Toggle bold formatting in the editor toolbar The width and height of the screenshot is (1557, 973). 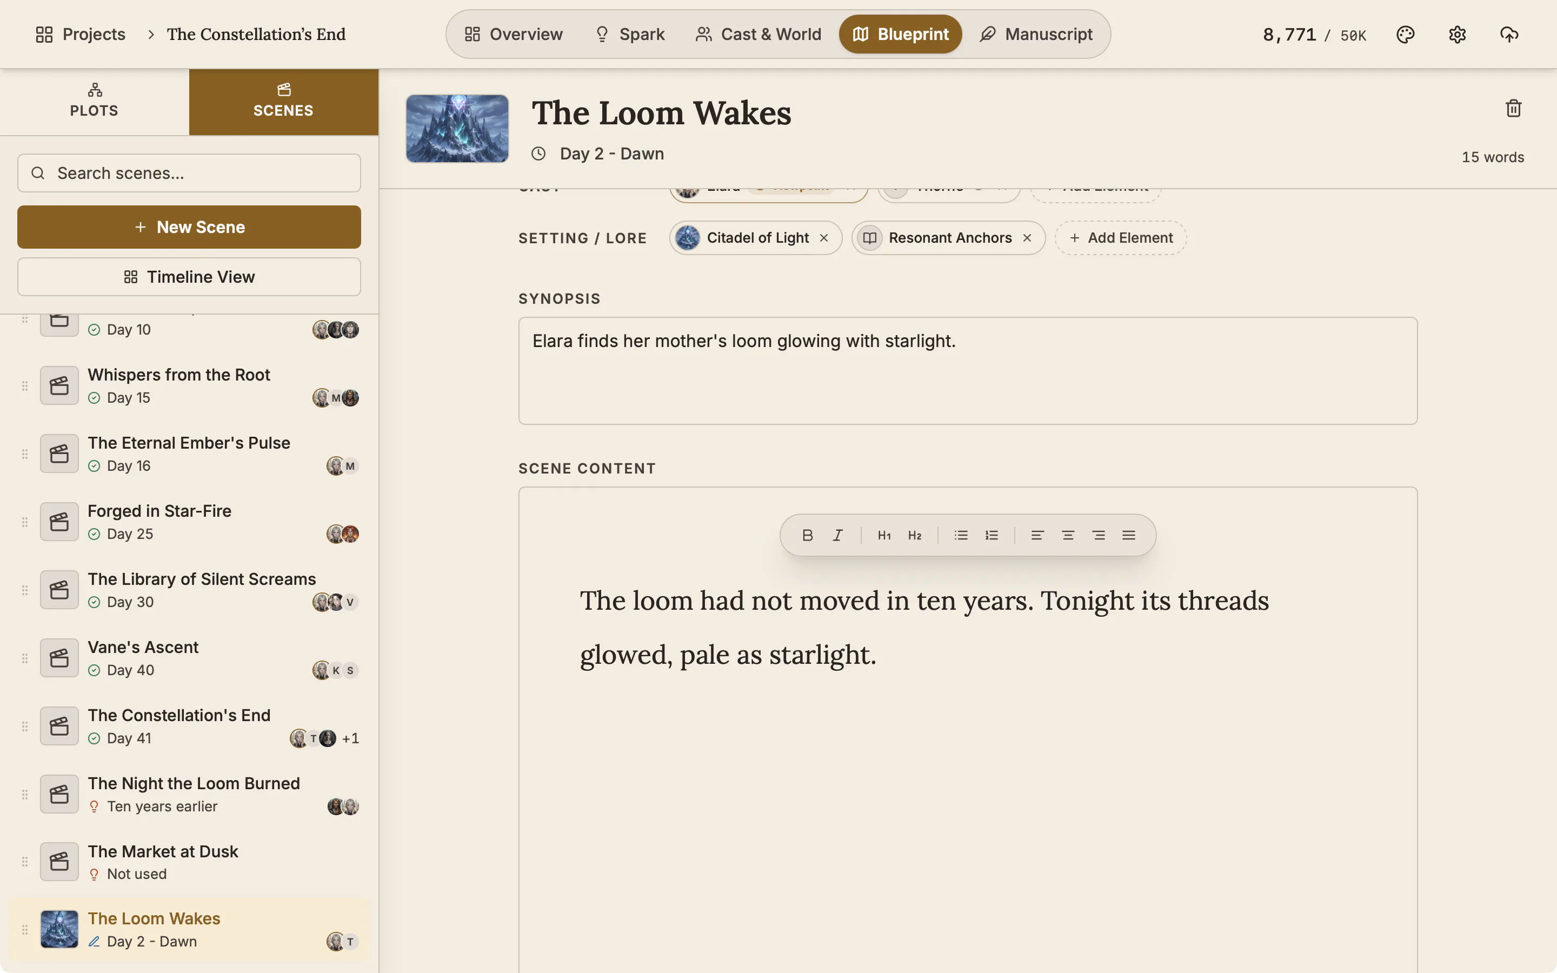point(808,535)
